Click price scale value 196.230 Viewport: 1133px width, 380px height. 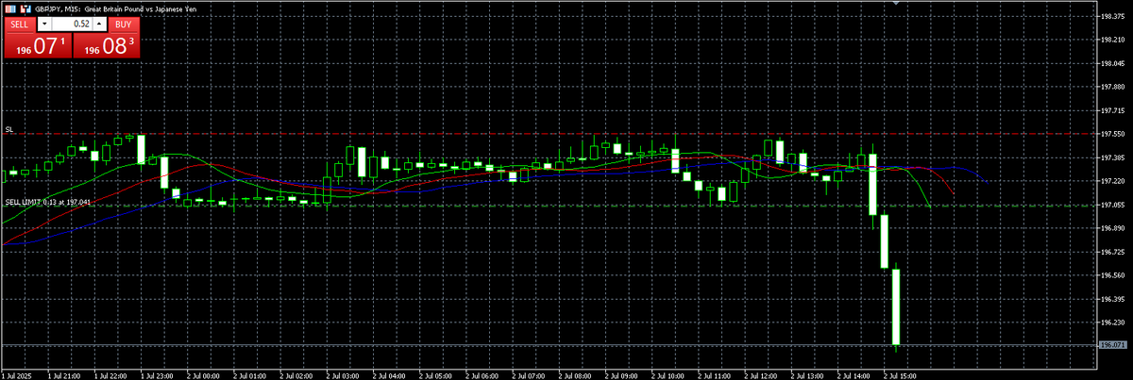tap(1112, 323)
